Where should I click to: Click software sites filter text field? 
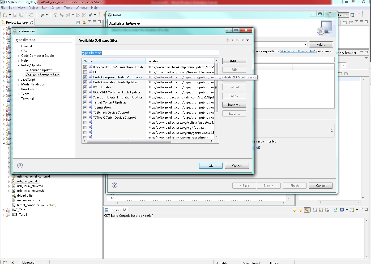point(150,53)
